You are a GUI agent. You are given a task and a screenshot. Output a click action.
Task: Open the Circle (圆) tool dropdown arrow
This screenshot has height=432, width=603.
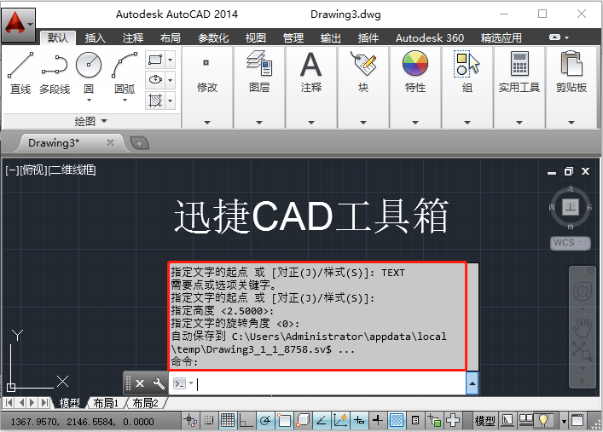tap(89, 101)
